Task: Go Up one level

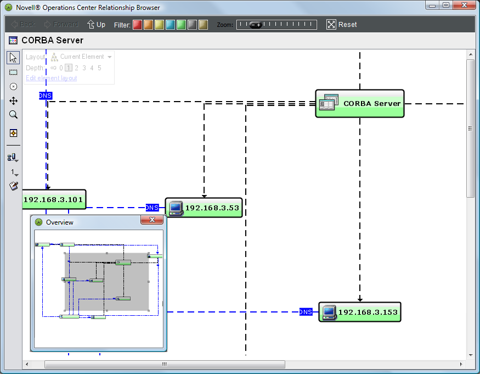Action: click(x=96, y=24)
